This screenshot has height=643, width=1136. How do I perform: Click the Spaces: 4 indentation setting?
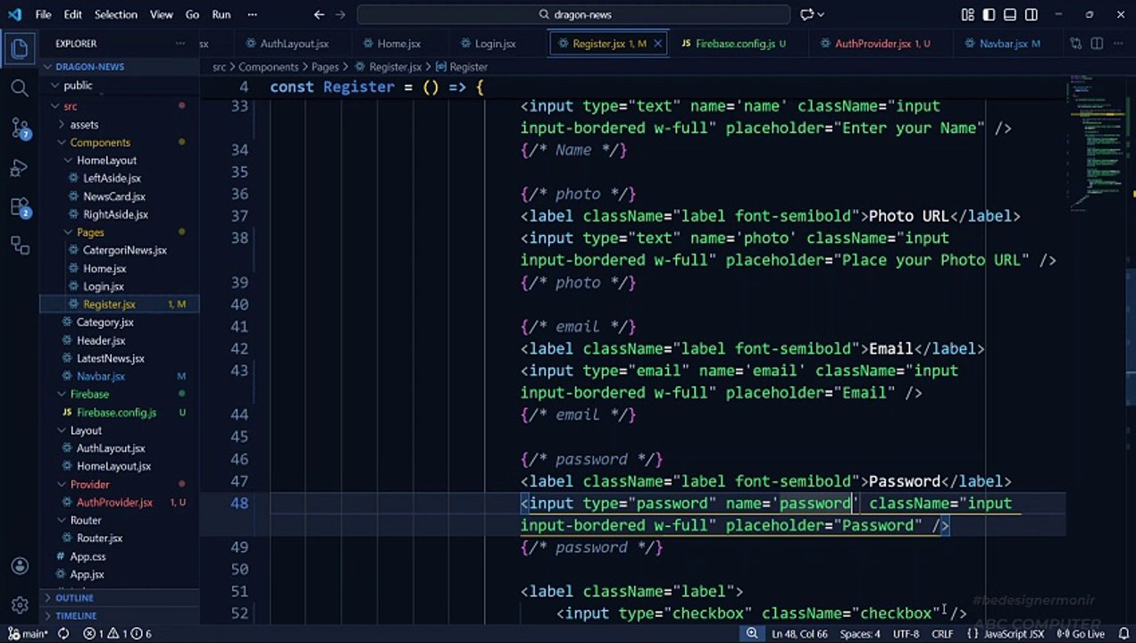pos(860,633)
